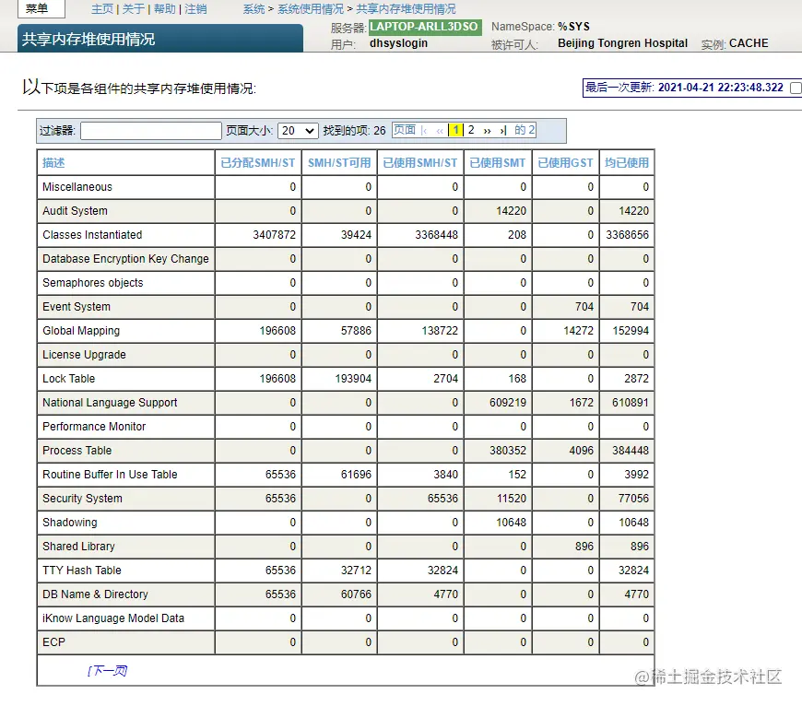Click value 609219 in National Language Support row
This screenshot has height=706, width=802.
pyautogui.click(x=507, y=403)
